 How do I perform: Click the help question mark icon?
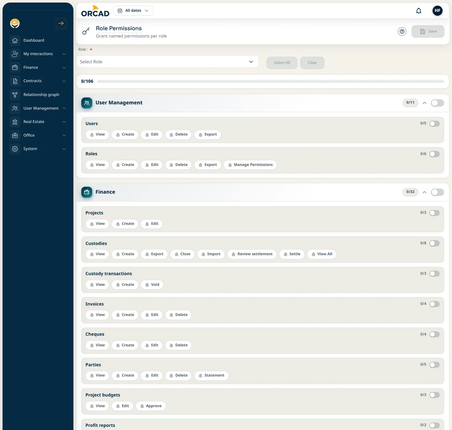(402, 31)
